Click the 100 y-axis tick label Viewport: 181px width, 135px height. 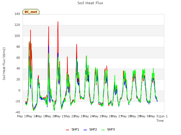coord(17,36)
